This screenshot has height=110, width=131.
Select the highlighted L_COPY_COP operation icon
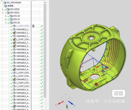(14, 26)
